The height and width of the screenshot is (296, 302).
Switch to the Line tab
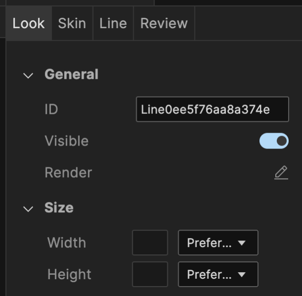tap(113, 23)
